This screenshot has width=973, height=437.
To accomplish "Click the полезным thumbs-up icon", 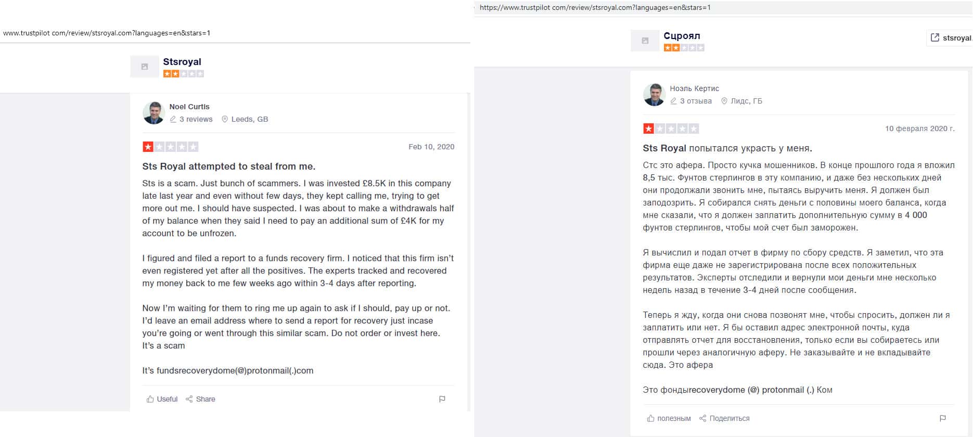I will point(651,418).
